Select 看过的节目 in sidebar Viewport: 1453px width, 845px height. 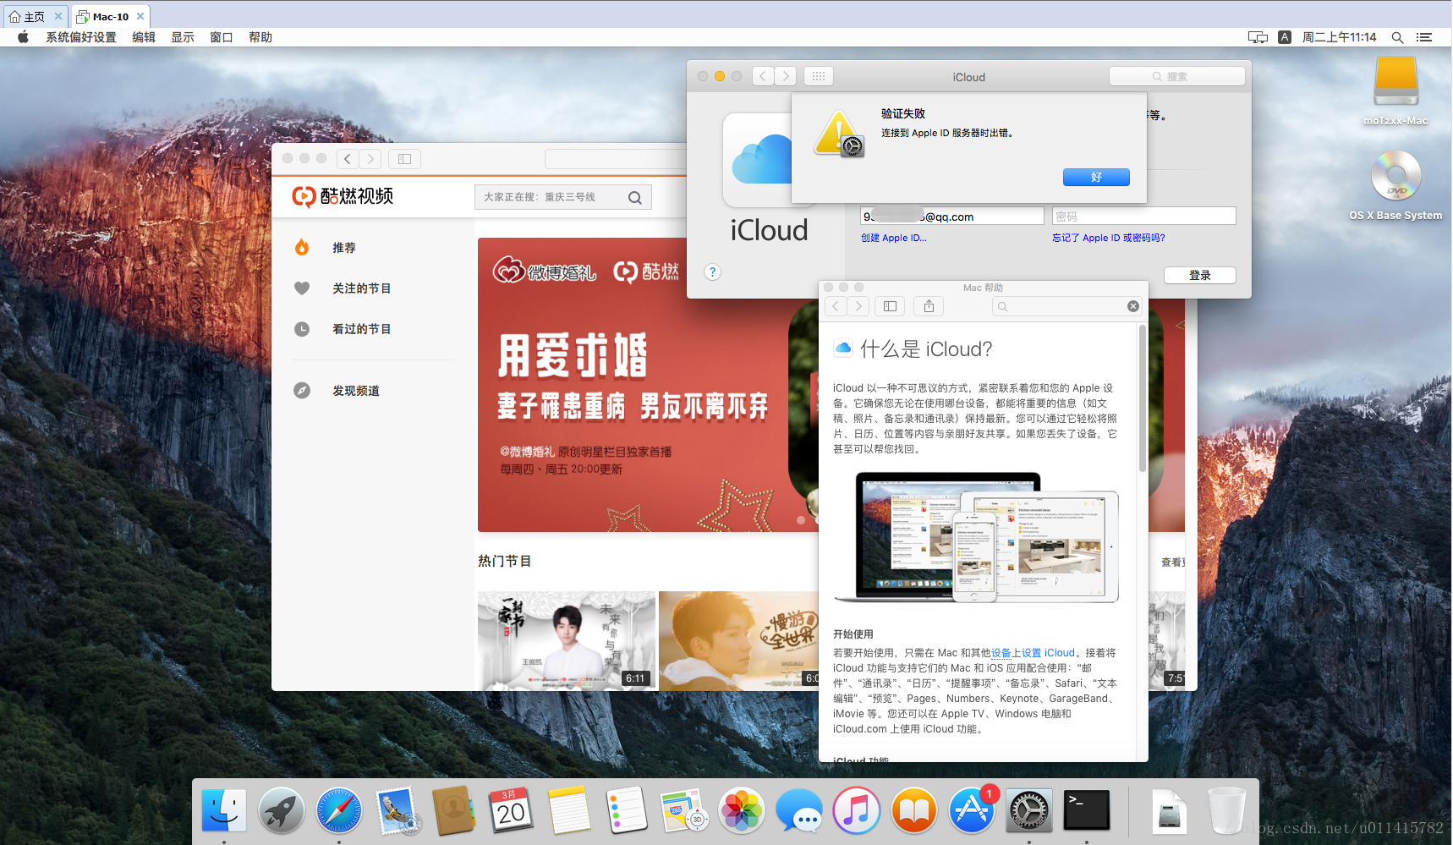click(362, 329)
